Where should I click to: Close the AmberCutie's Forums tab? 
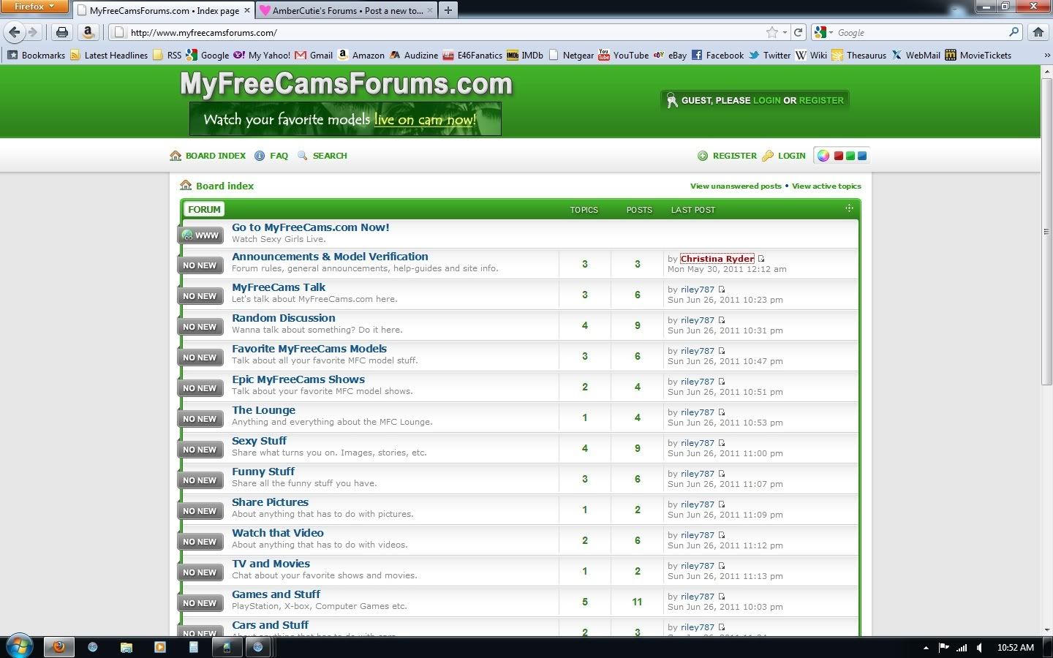pos(430,10)
